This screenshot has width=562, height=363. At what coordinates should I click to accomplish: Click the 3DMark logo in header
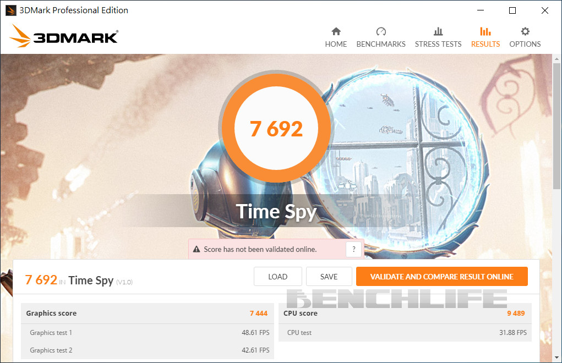pyautogui.click(x=63, y=36)
